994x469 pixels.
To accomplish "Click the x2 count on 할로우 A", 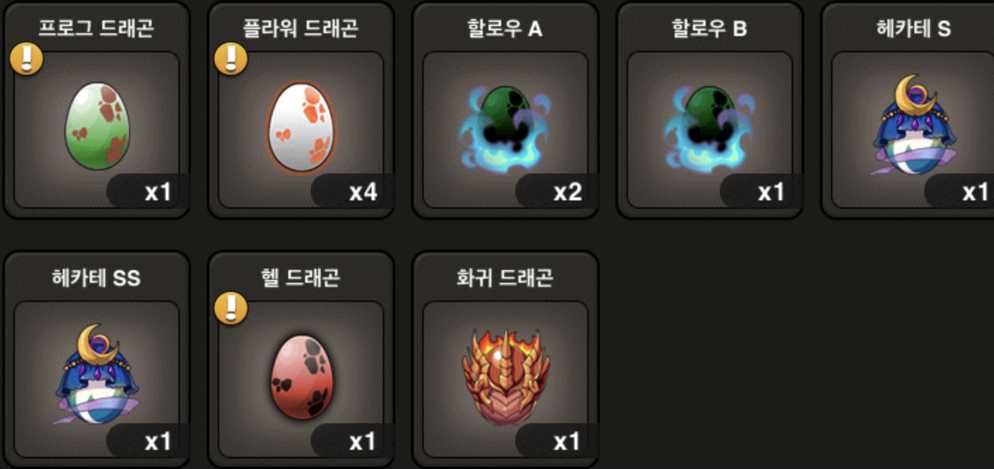I will point(567,192).
